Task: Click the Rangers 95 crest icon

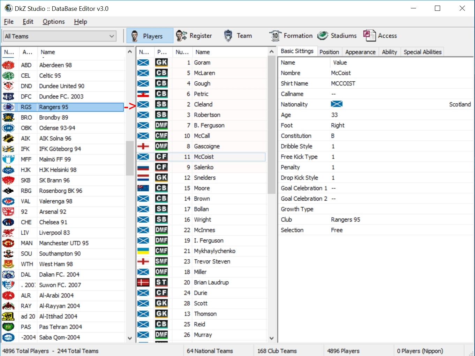Action: click(x=8, y=107)
